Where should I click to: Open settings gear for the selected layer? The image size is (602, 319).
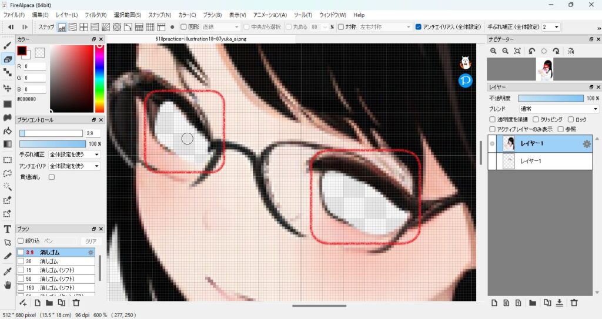coord(586,144)
